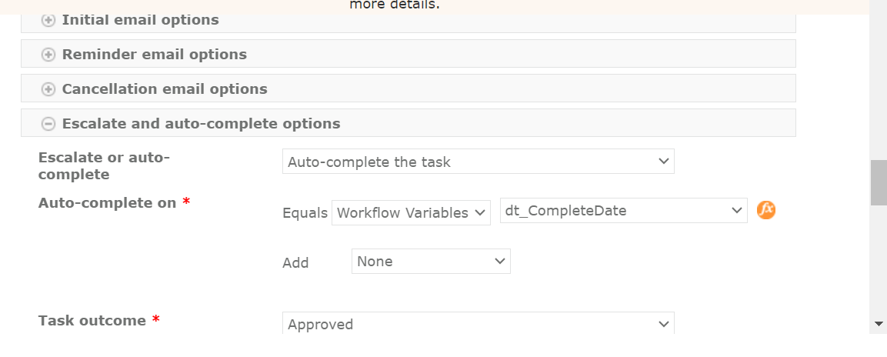The image size is (887, 357).
Task: Click the Reminder email options header
Action: pos(154,55)
